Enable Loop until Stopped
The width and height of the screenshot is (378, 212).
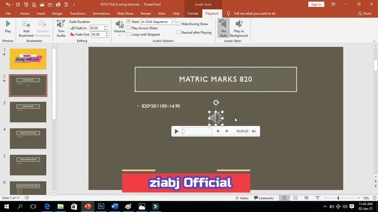tap(129, 34)
